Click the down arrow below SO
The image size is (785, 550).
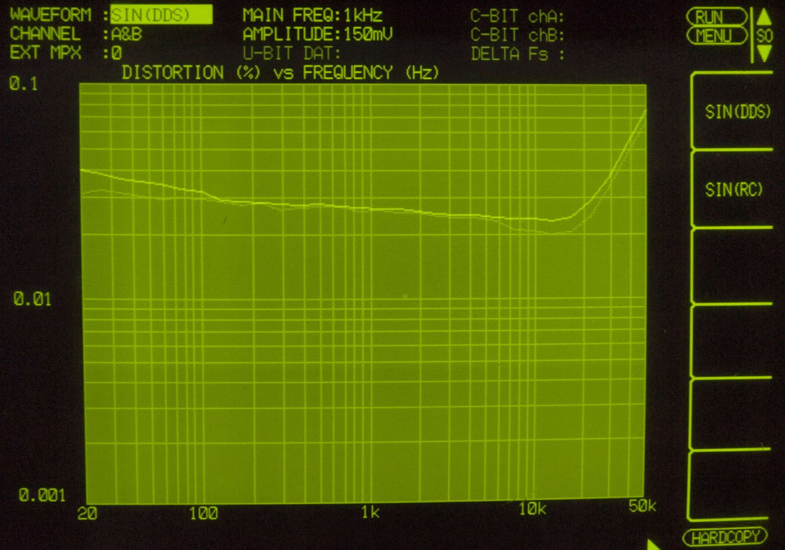pos(764,54)
